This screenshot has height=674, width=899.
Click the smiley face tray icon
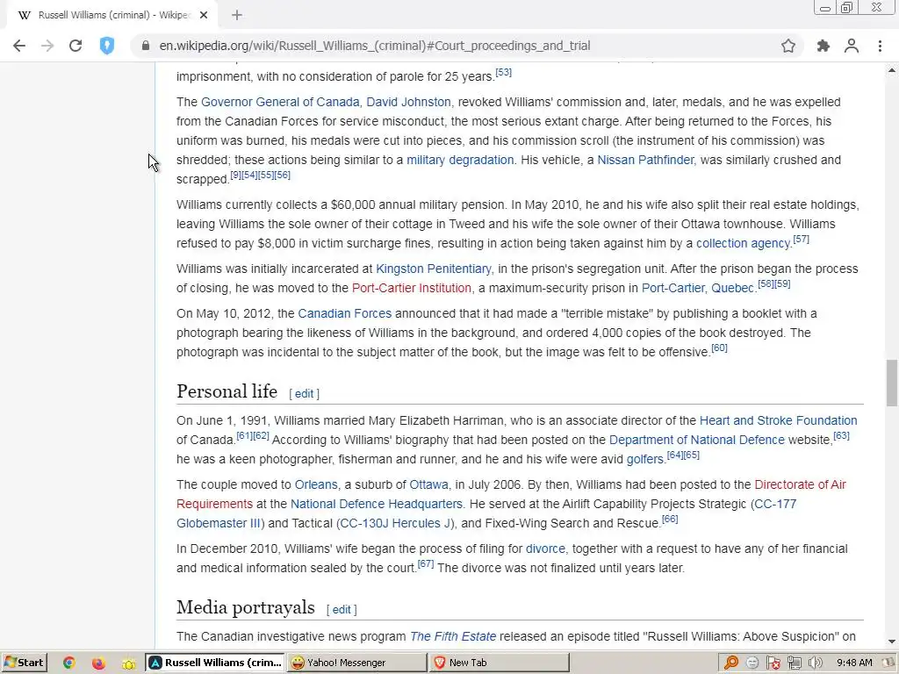tap(752, 663)
